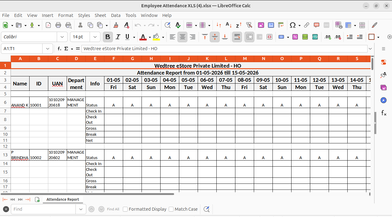Click inside the Find text field
The image size is (392, 217).
coord(43,209)
